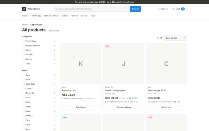The width and height of the screenshot is (209, 131).
Task: Tick the Mente brand checkbox
Action: click(23, 107)
